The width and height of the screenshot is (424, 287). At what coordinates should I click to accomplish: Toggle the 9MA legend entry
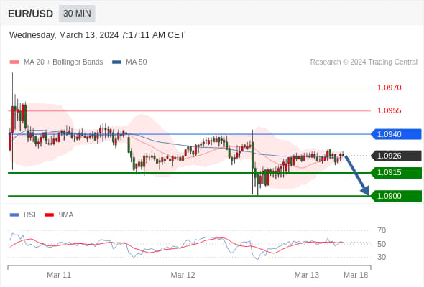click(59, 215)
